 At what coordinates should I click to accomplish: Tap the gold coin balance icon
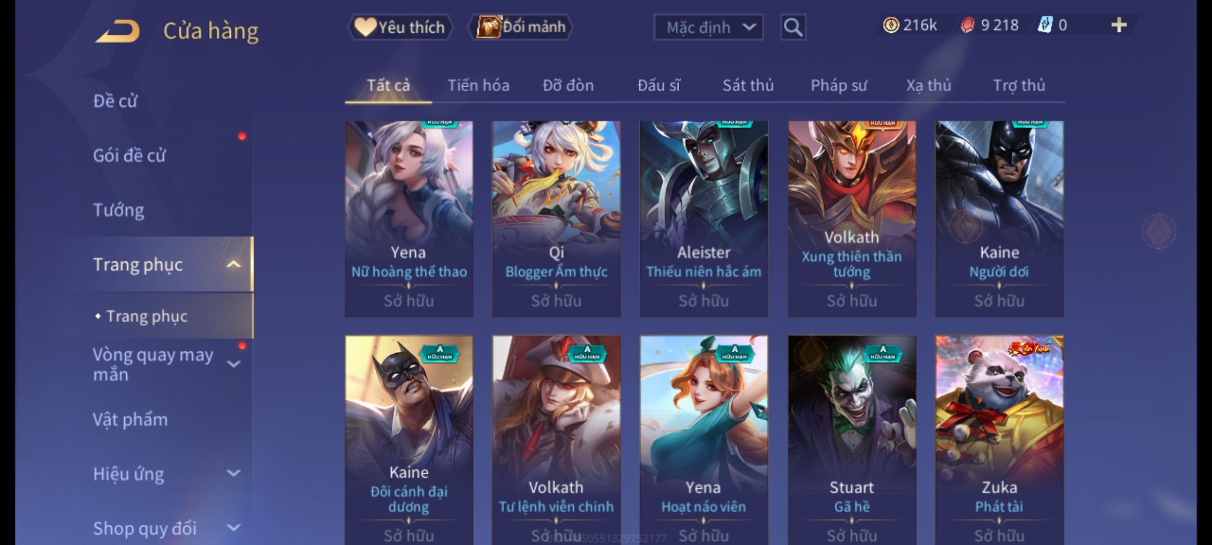(x=891, y=25)
